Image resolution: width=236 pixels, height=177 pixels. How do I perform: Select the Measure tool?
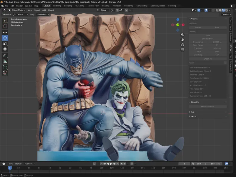coord(5,61)
